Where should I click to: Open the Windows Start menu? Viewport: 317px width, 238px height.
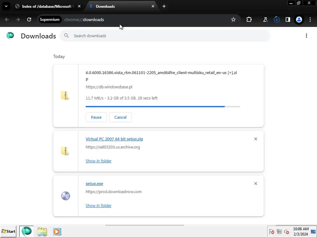click(8, 231)
